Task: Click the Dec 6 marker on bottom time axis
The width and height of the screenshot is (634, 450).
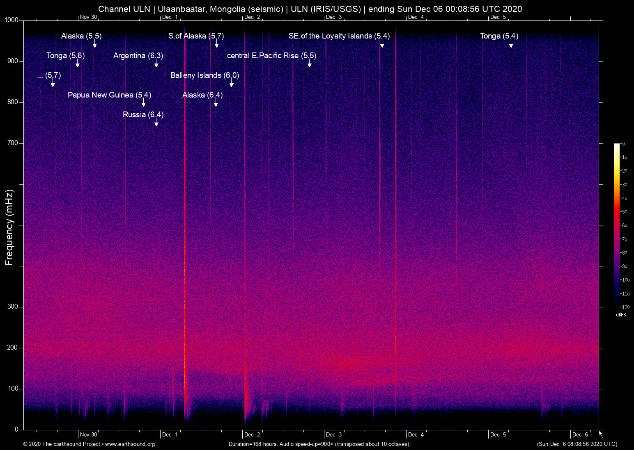Action: (x=580, y=434)
